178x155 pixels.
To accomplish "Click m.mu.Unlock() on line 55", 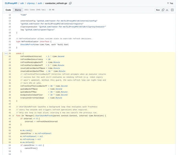I will pos(27,142).
